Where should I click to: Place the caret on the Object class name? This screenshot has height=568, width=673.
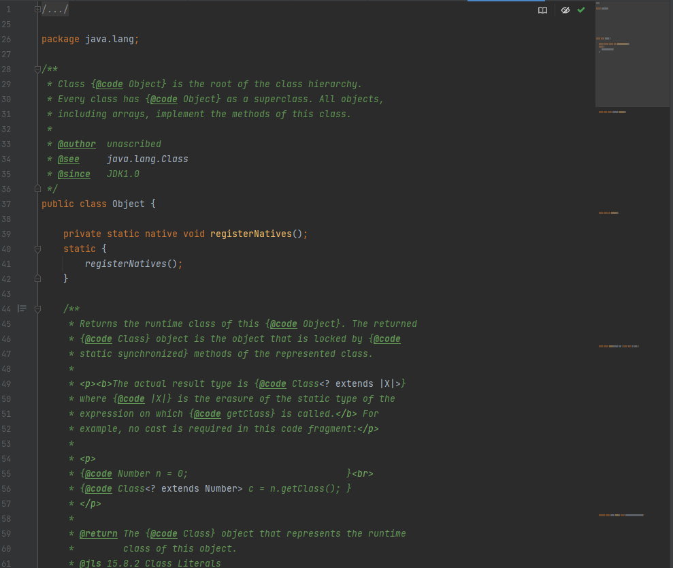[x=129, y=204]
